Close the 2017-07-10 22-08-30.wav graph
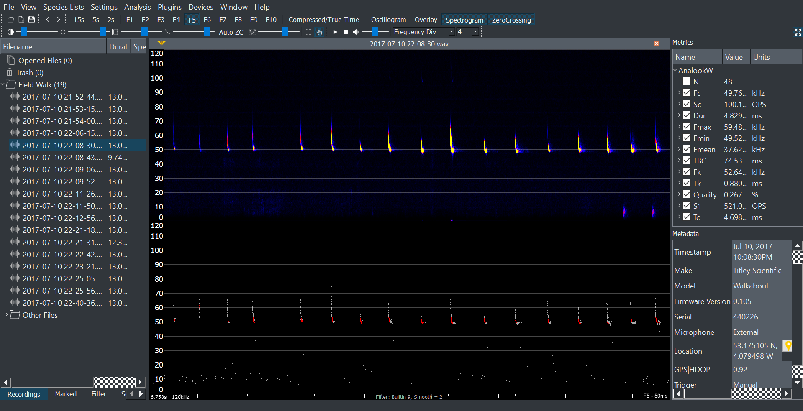Screen dimensions: 803x411 656,44
